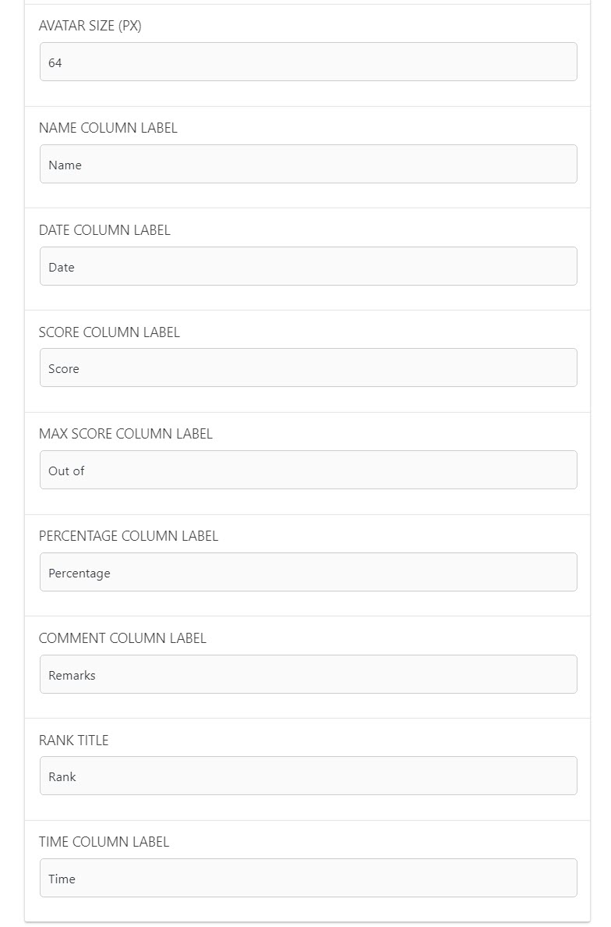Image resolution: width=611 pixels, height=927 pixels.
Task: Click on the 'Out of' value text
Action: pyautogui.click(x=66, y=471)
